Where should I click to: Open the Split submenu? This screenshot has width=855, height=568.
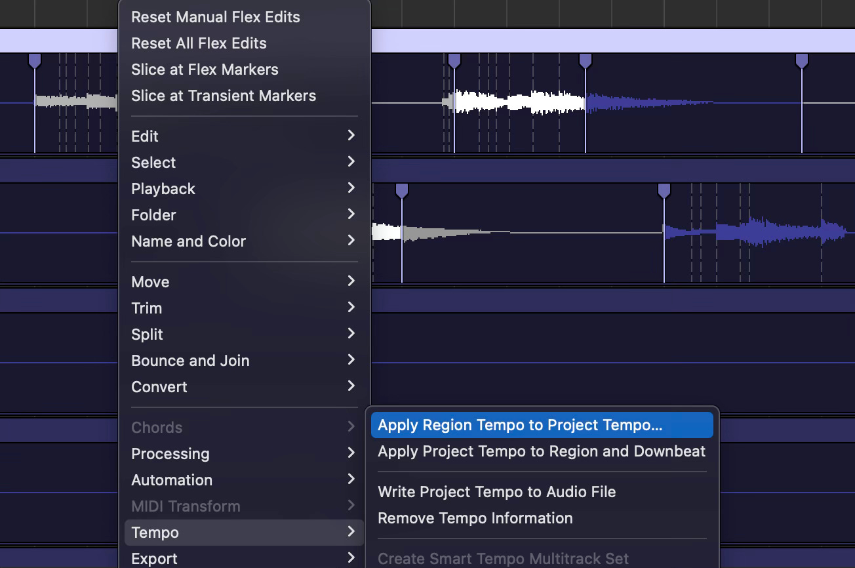tap(244, 334)
